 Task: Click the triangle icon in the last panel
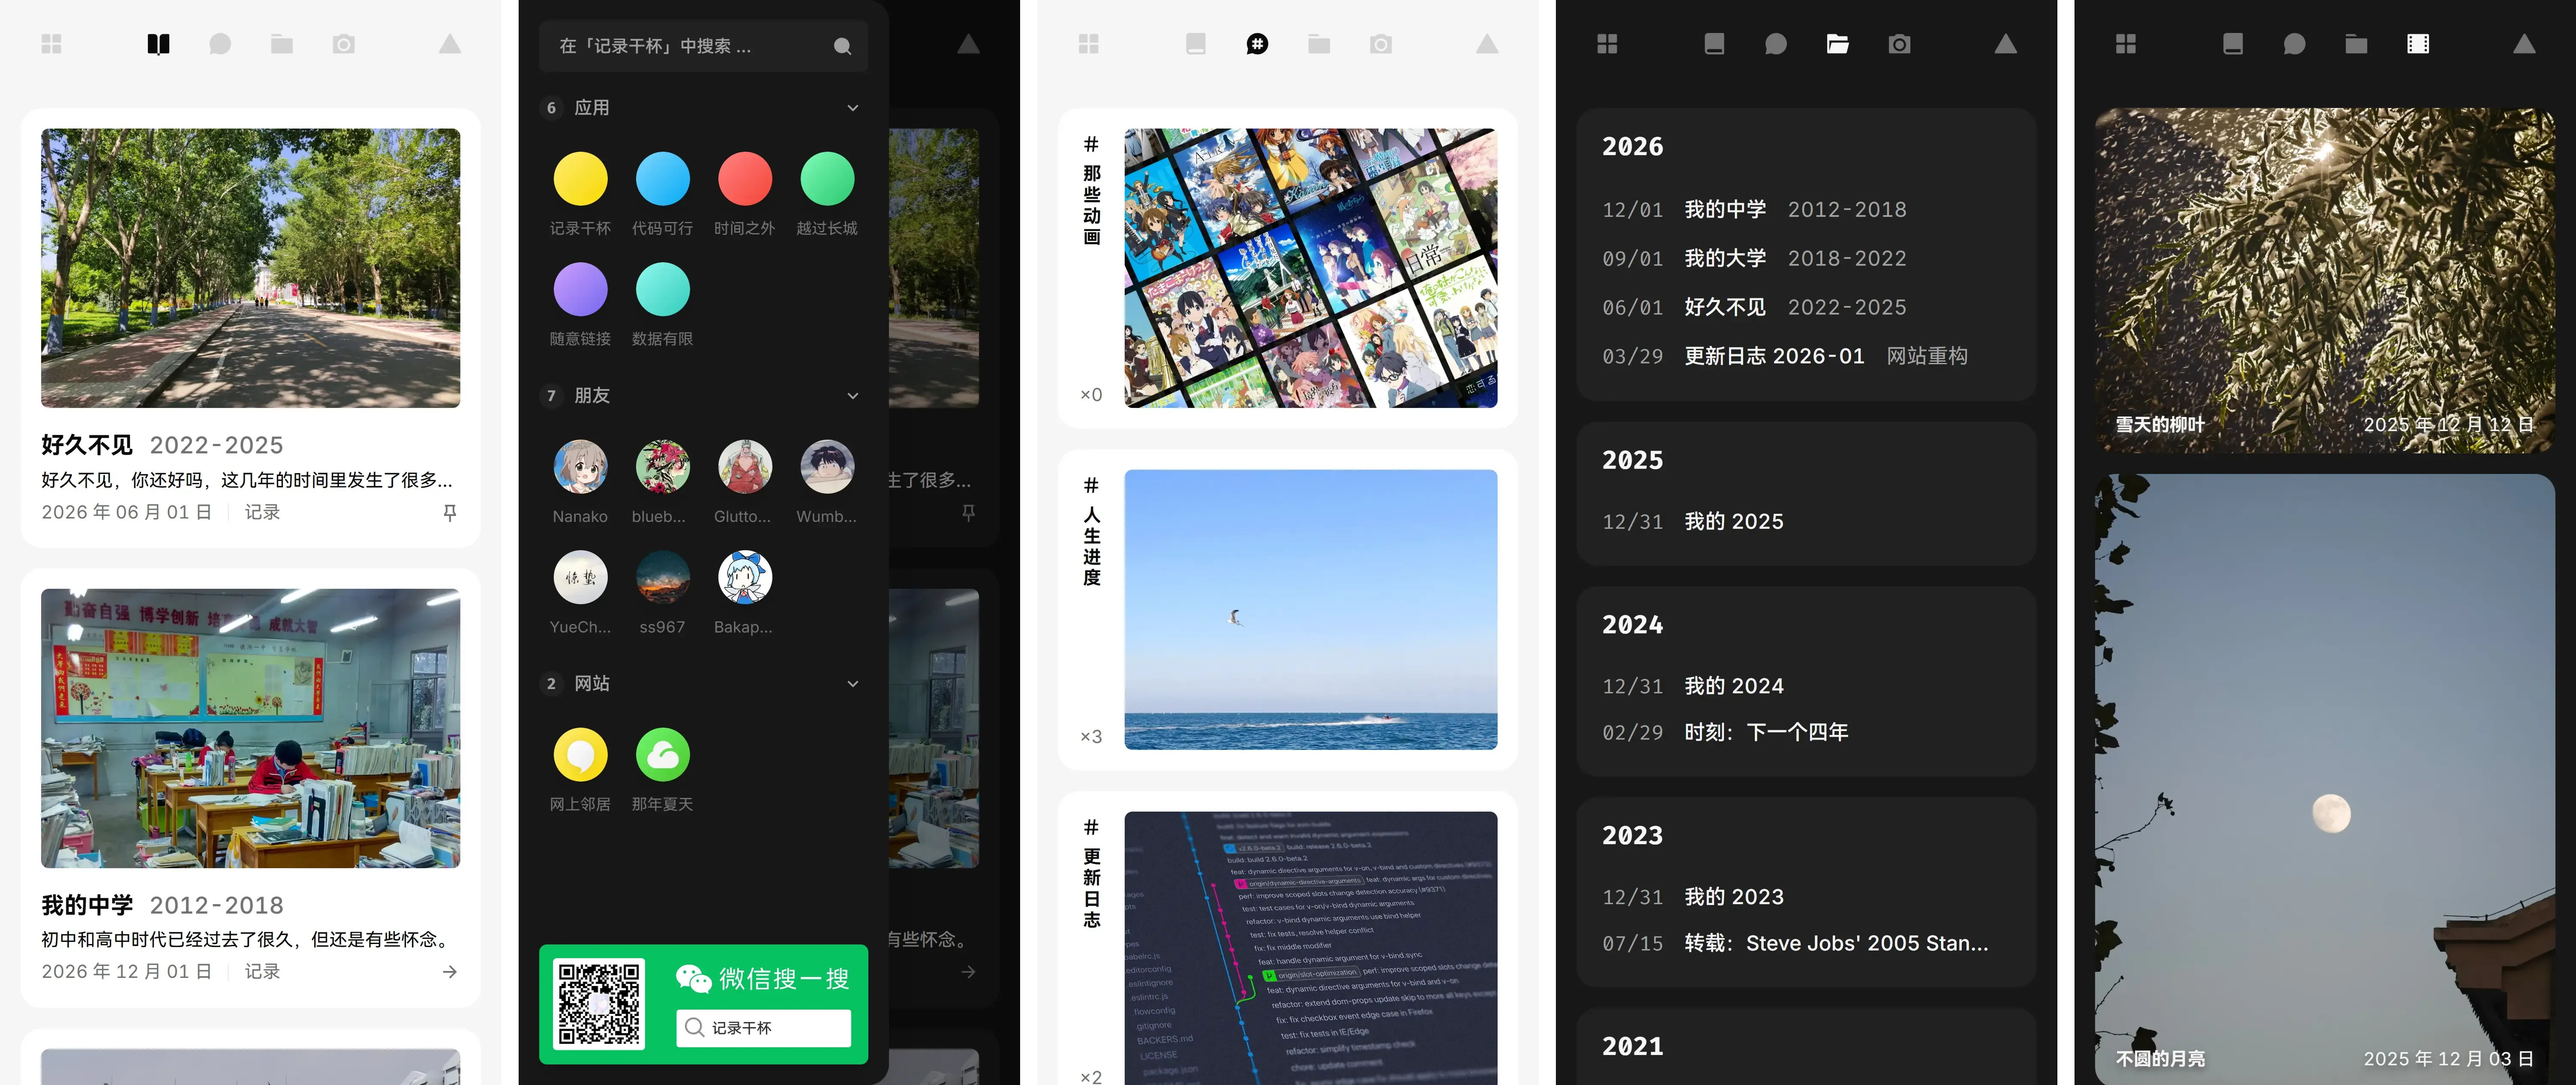[2524, 44]
